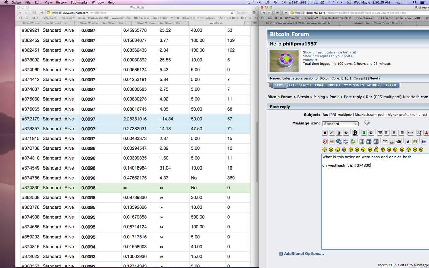Insert preformatted text alignment icon
This screenshot has width=429, height=268.
pyautogui.click(x=380, y=133)
